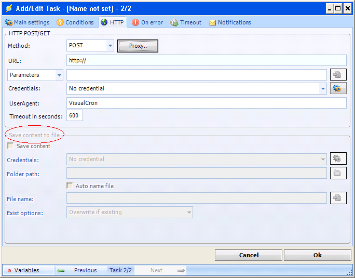
Task: Click the Notifications envelope icon
Action: (212, 23)
